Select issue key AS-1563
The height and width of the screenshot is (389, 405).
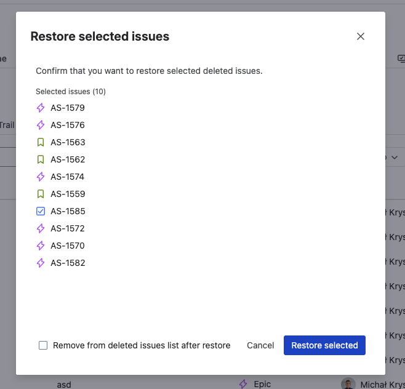[68, 142]
